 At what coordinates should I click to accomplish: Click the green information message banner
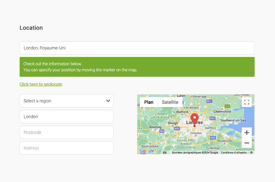coord(137,67)
